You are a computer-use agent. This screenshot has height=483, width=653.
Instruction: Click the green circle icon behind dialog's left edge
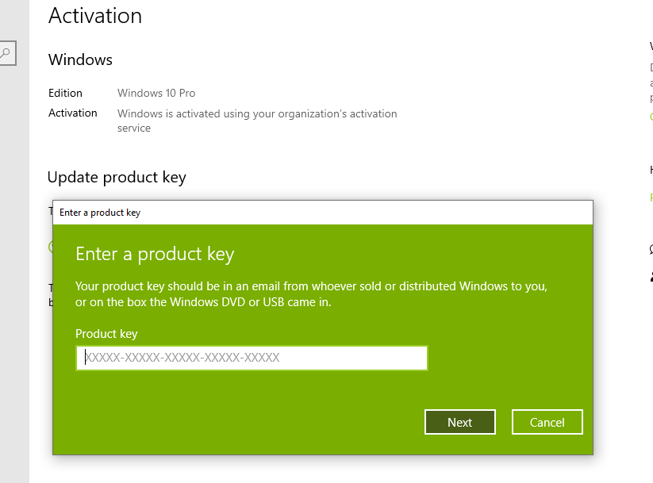click(x=50, y=247)
